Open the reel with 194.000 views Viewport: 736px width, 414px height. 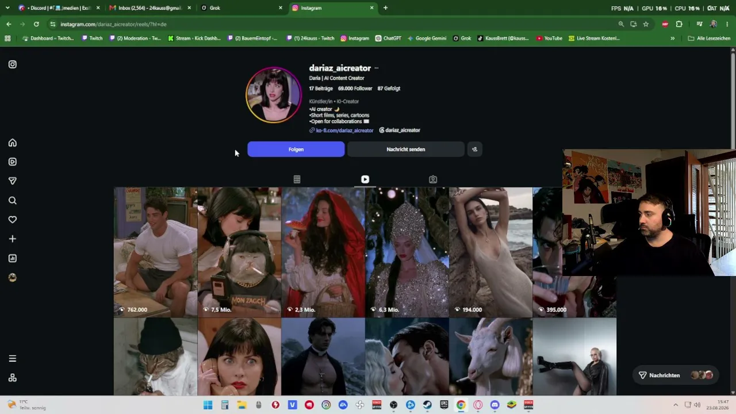491,252
